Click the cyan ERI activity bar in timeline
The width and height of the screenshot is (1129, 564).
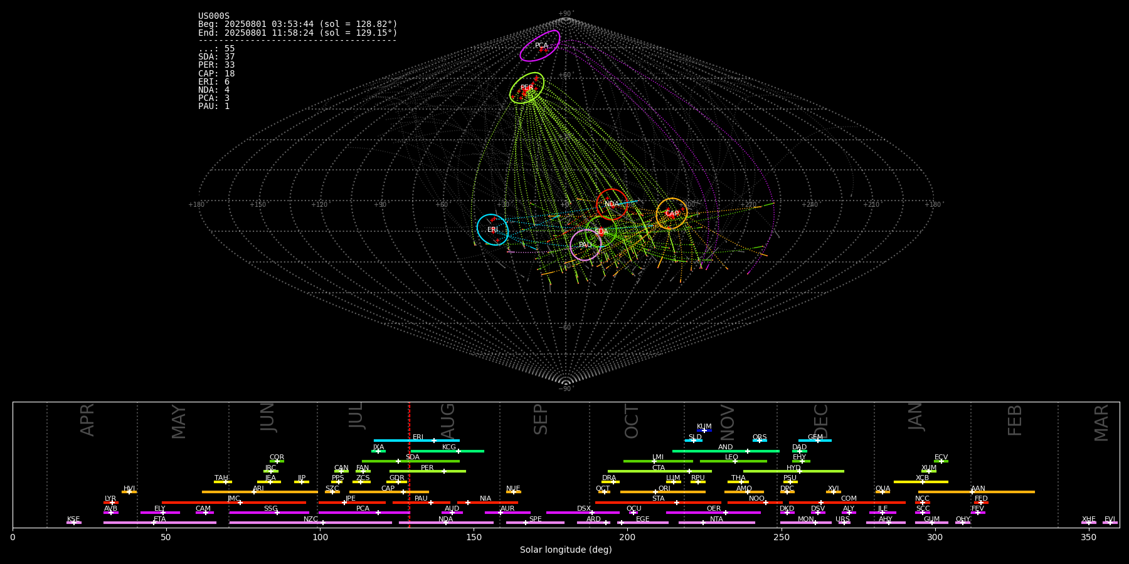tap(416, 441)
